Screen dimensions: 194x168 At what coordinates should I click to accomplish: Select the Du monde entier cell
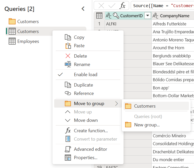(173, 160)
